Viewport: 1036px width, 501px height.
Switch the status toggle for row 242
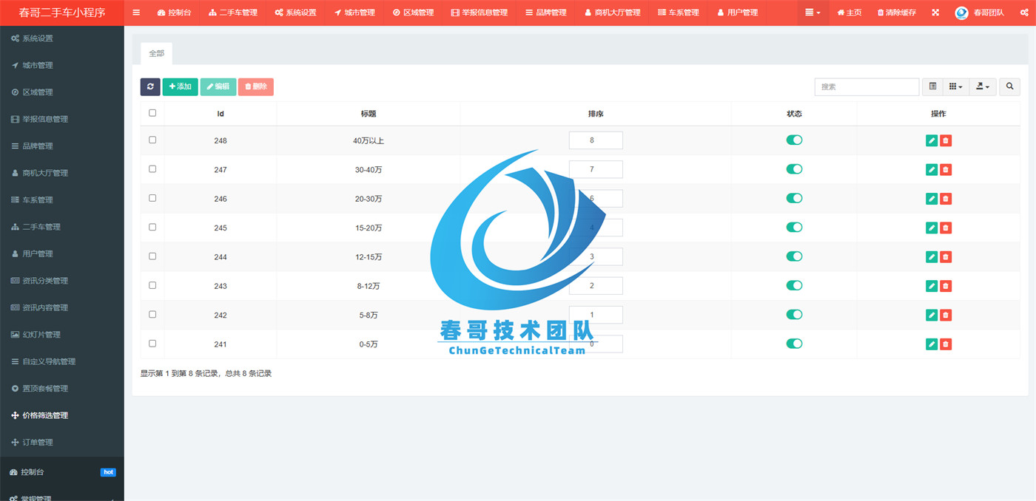tap(794, 314)
